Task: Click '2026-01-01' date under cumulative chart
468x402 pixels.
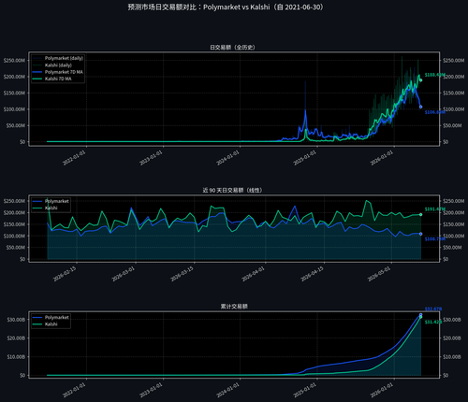Action: (382, 390)
